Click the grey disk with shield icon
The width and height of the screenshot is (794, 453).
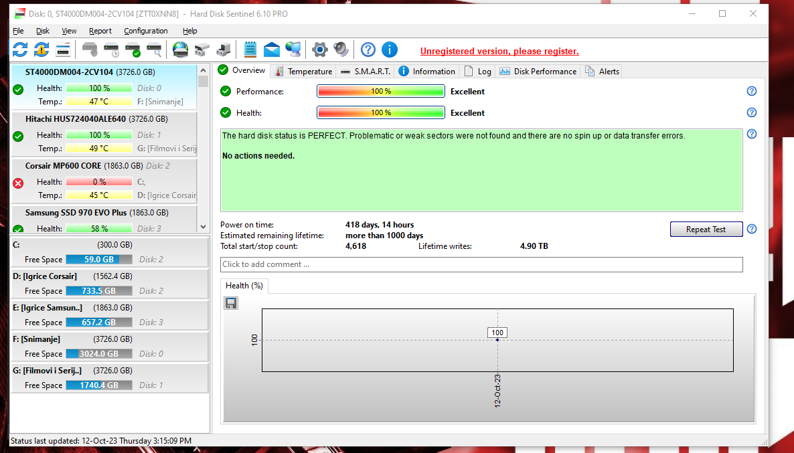click(90, 50)
